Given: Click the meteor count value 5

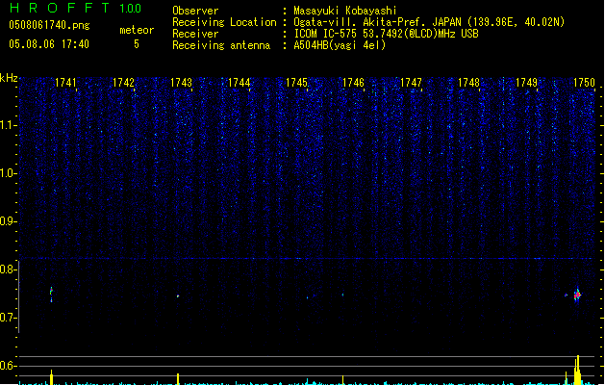Looking at the screenshot, I should click(136, 44).
